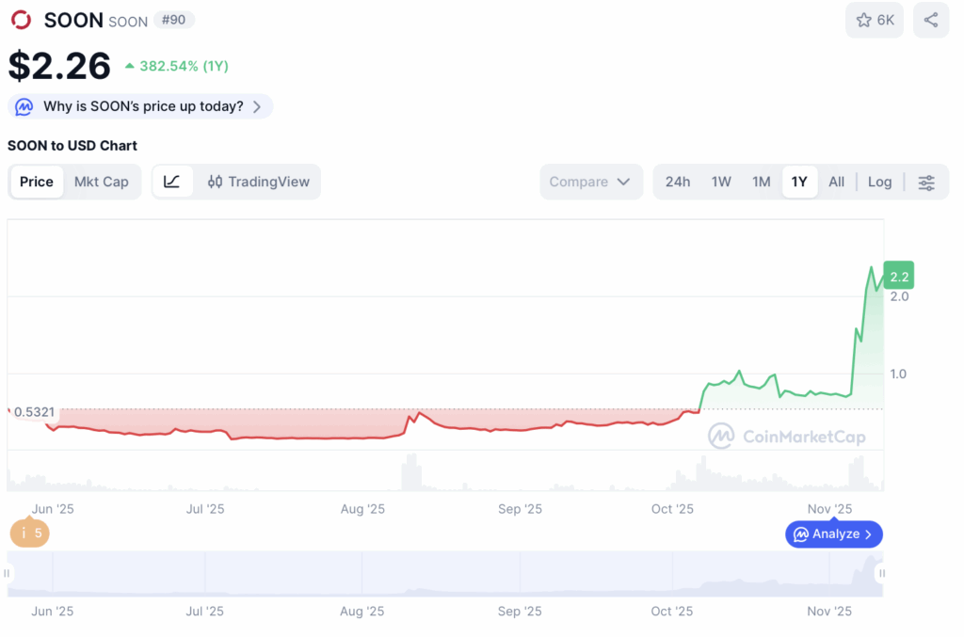This screenshot has height=637, width=964.
Task: Grab the left range selector handle
Action: point(7,573)
